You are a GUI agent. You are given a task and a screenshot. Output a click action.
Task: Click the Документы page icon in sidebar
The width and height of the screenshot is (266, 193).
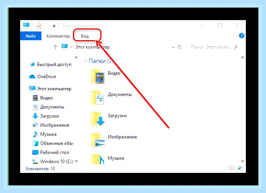tap(35, 107)
